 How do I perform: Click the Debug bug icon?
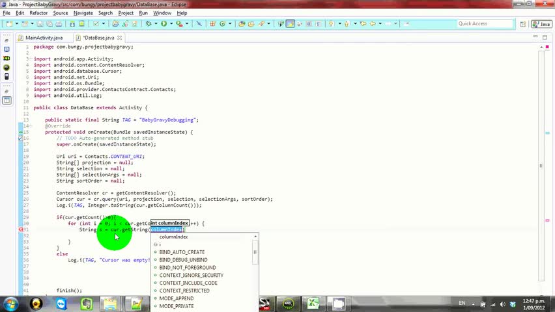(x=149, y=23)
